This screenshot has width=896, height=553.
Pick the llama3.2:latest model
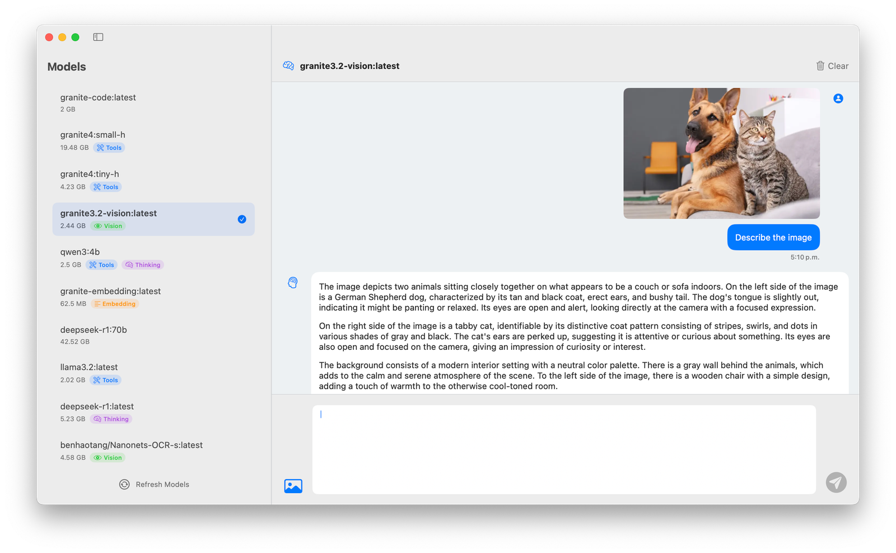tap(89, 368)
